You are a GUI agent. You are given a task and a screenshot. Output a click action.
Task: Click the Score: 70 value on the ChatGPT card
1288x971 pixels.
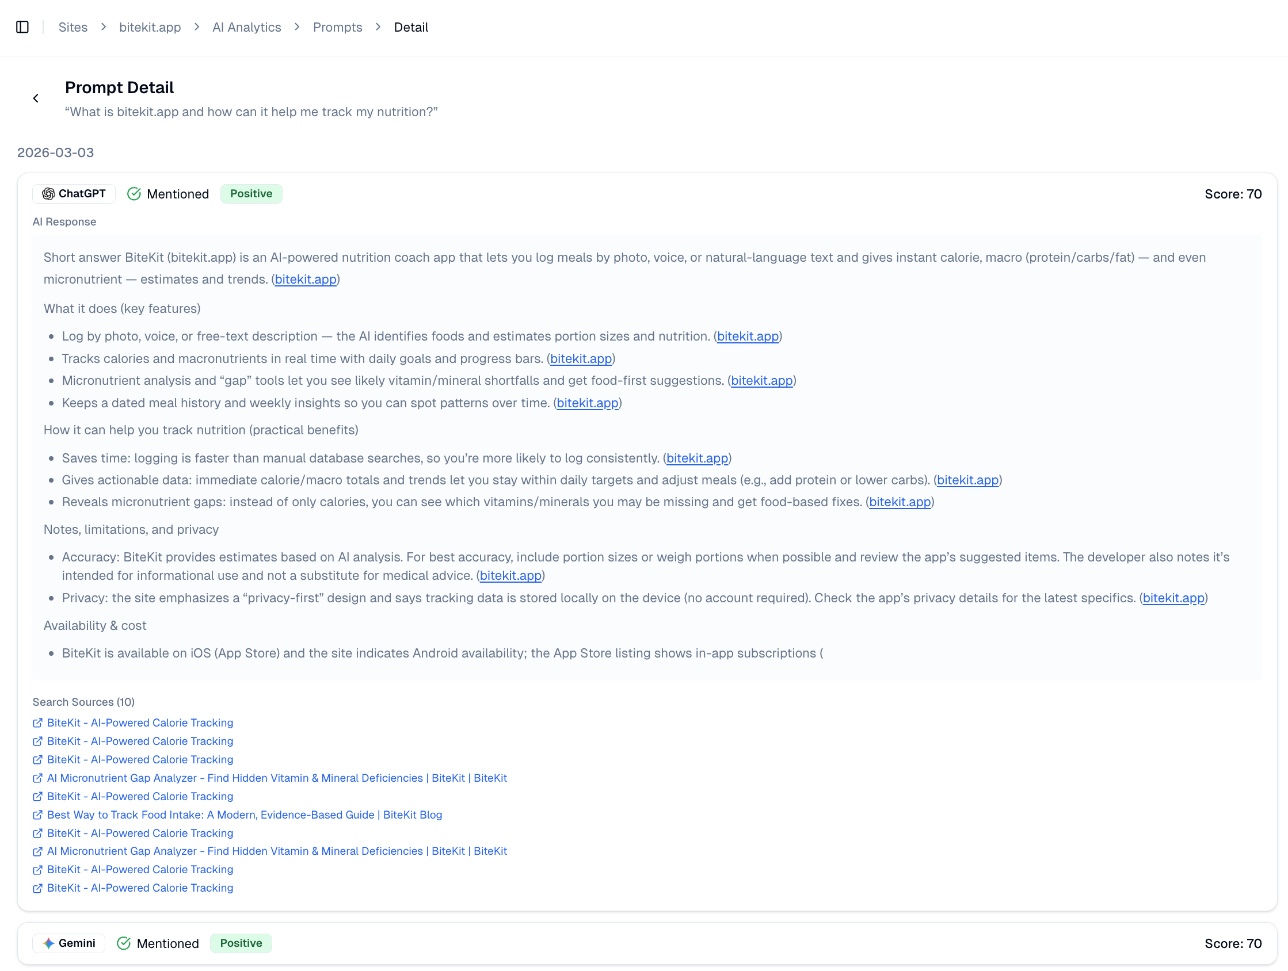[1233, 194]
